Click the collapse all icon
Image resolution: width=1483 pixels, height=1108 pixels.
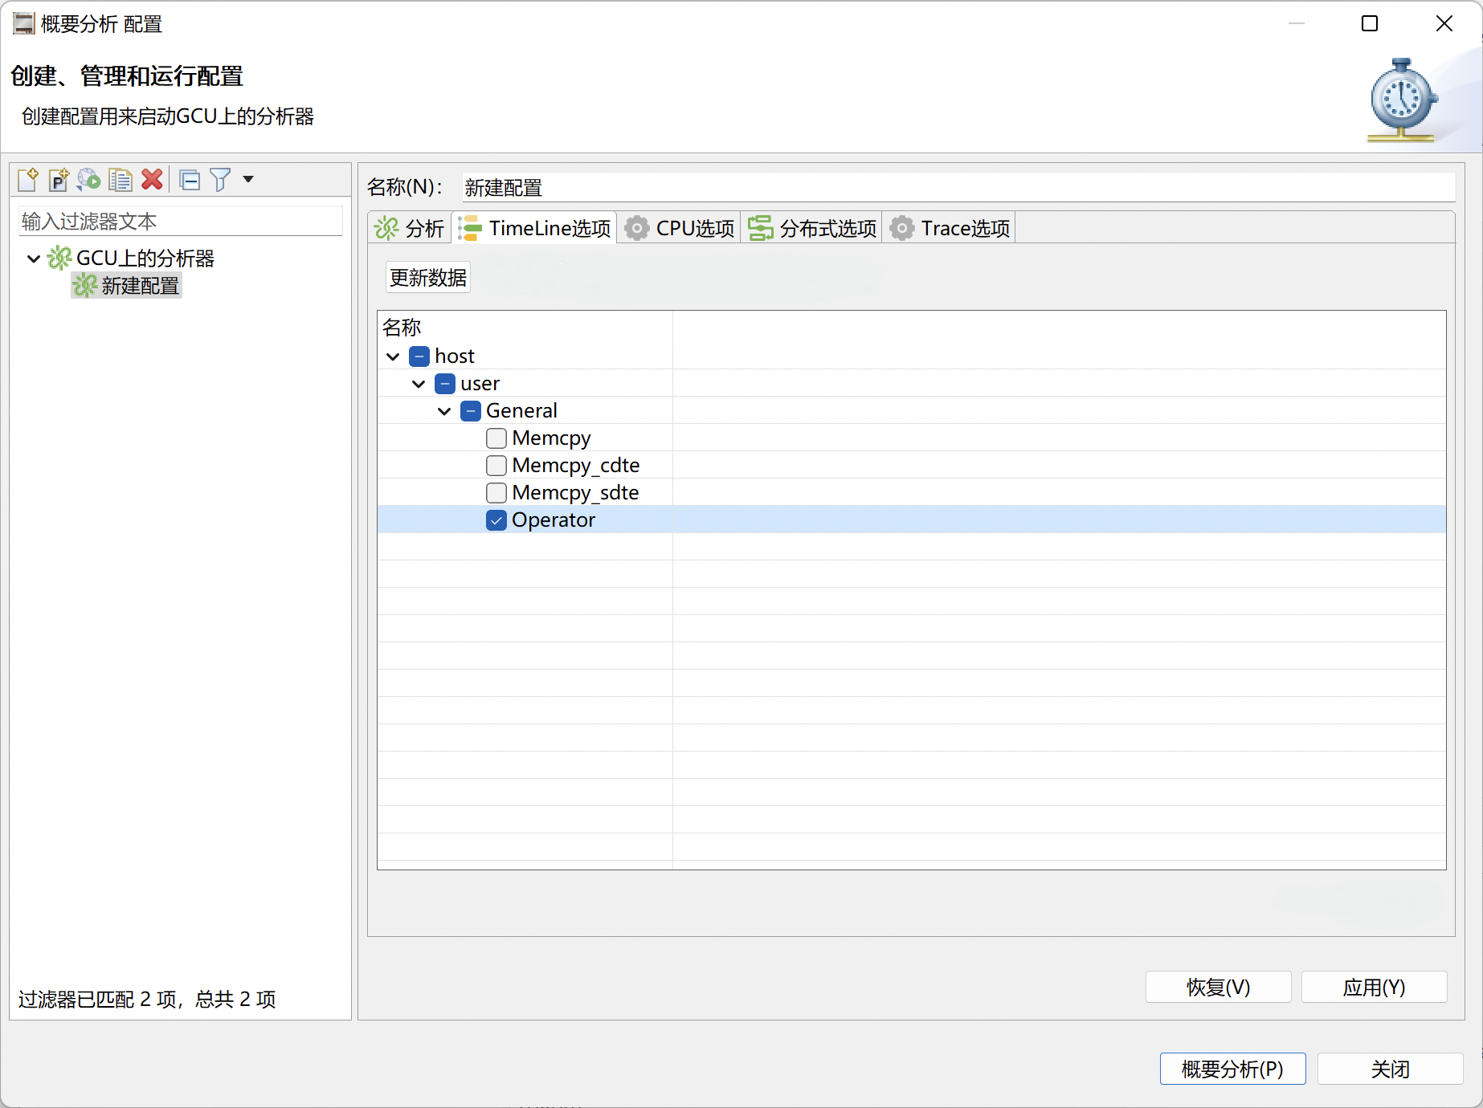pyautogui.click(x=190, y=180)
